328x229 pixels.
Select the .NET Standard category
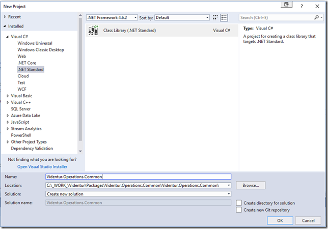click(x=31, y=69)
